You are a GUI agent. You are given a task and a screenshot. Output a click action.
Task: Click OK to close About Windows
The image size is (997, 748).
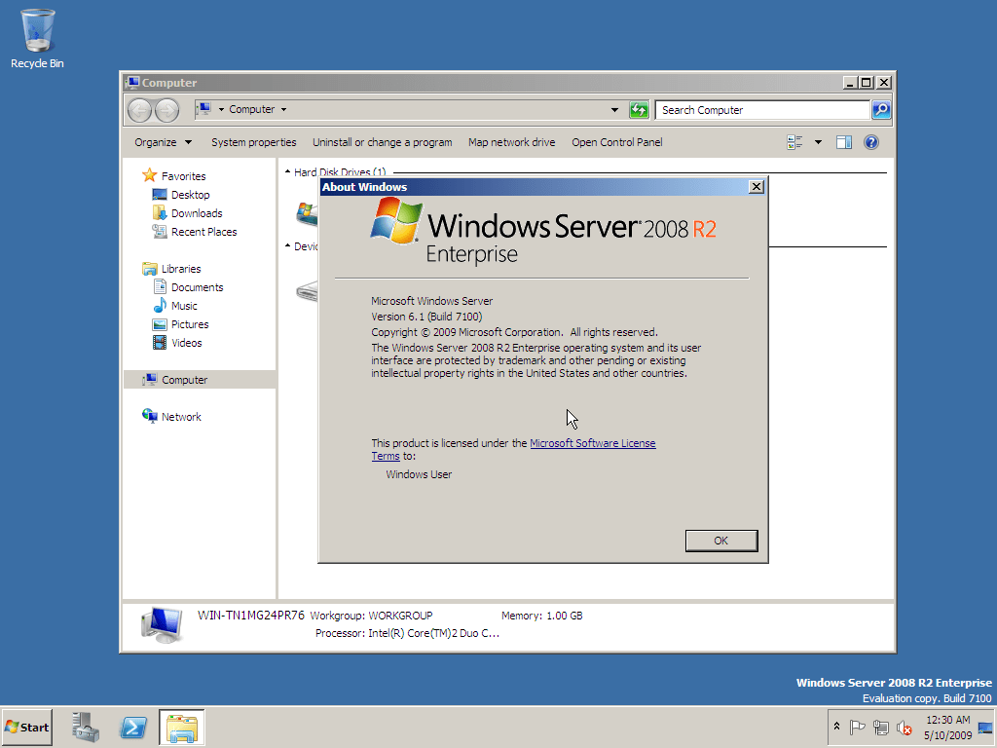(x=720, y=541)
